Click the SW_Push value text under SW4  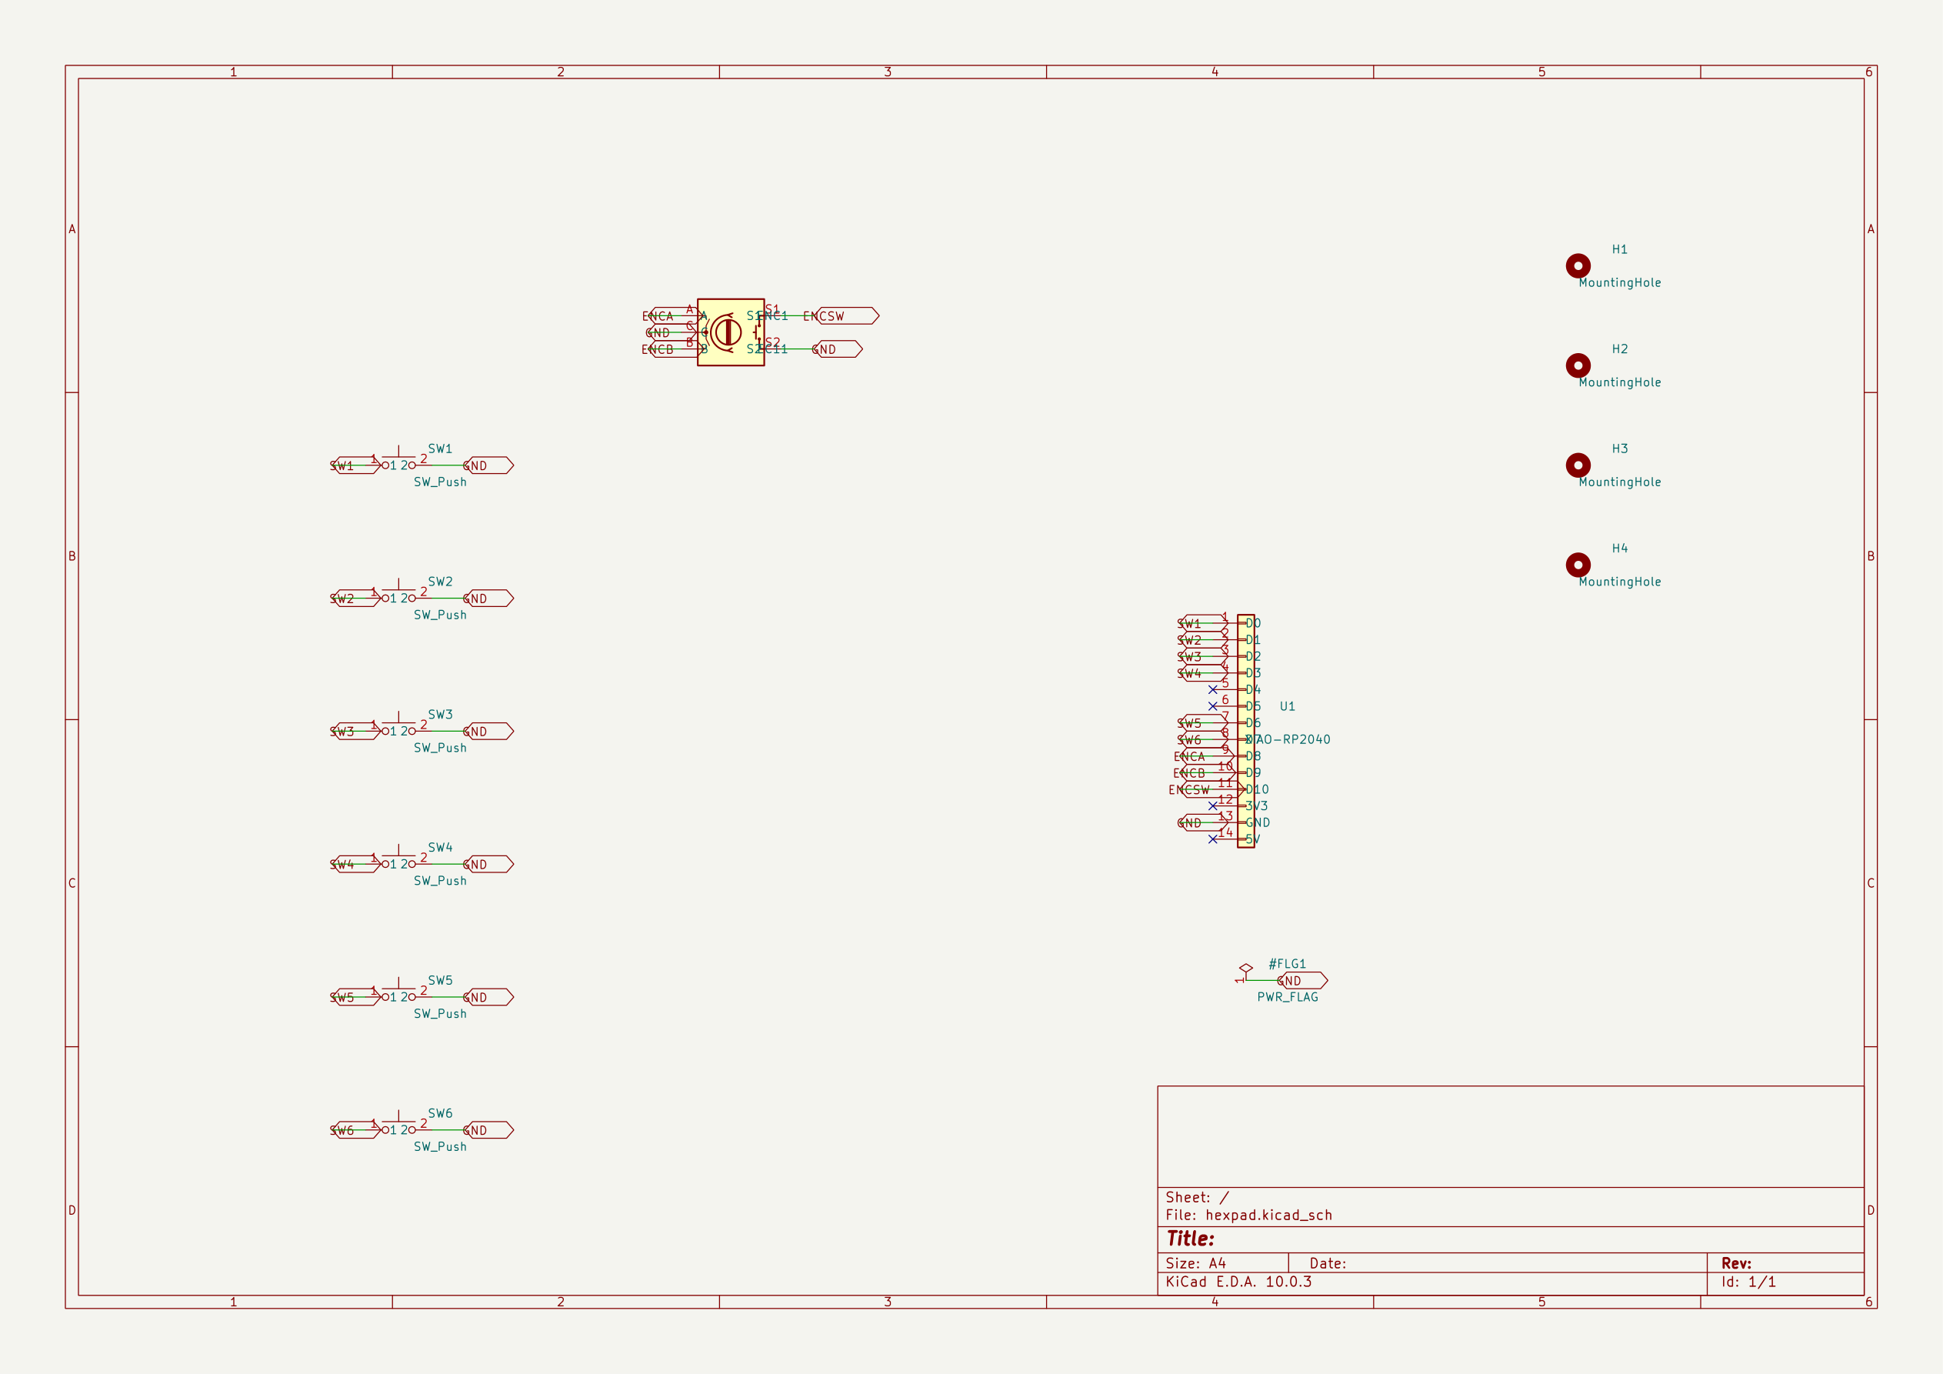(440, 880)
